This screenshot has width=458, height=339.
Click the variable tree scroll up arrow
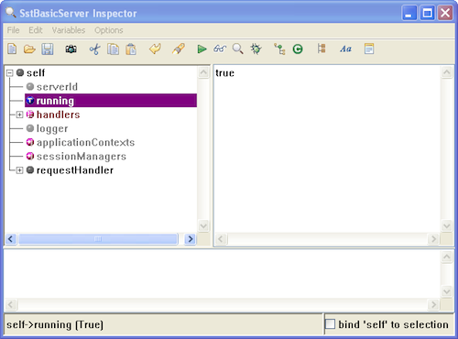coord(203,72)
